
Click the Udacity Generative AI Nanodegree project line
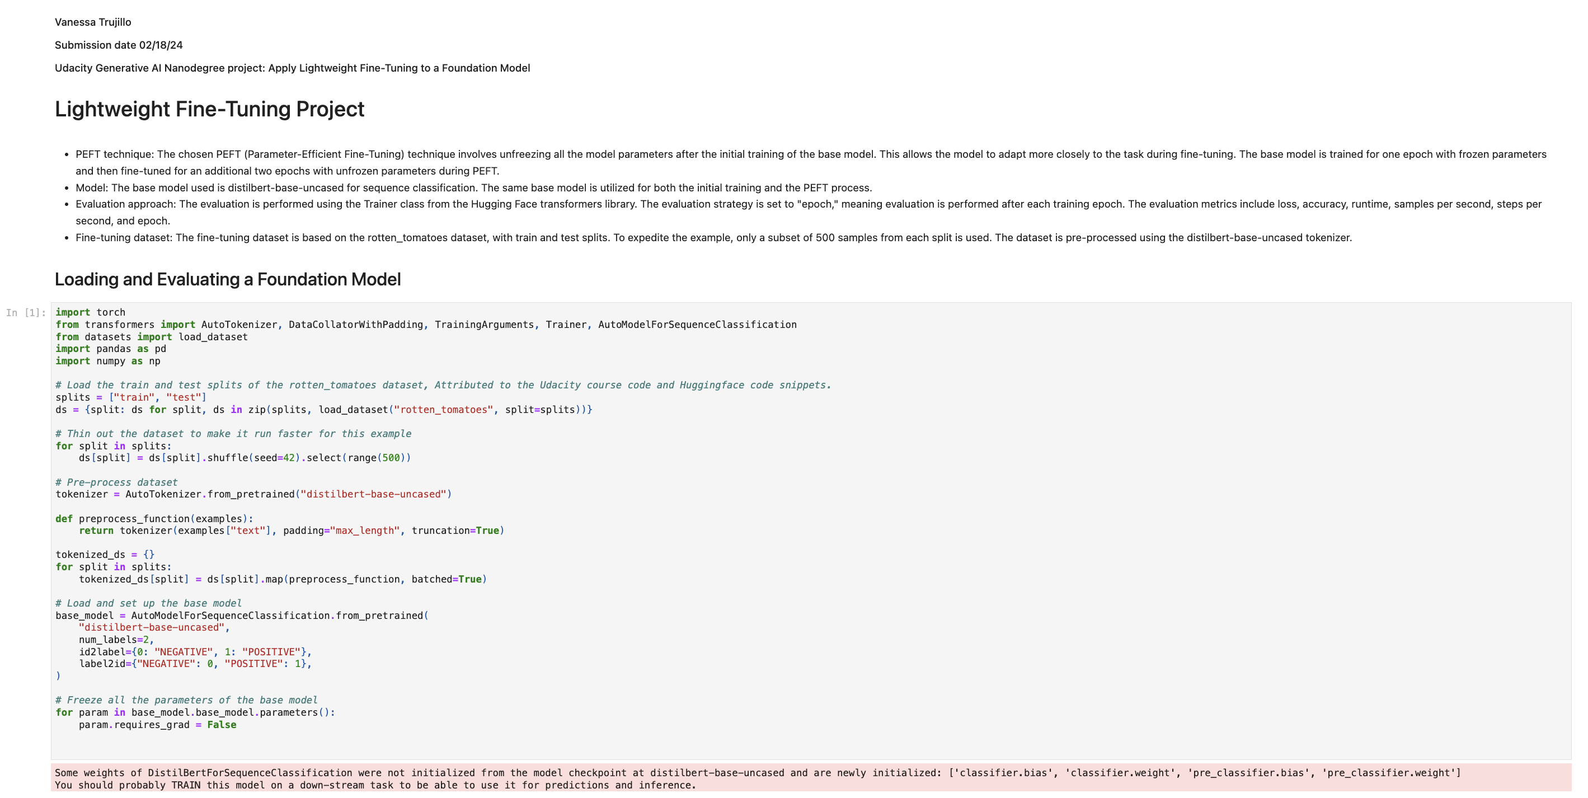[292, 68]
